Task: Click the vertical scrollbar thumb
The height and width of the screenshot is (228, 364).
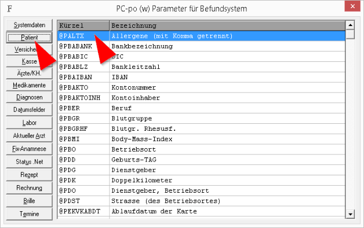Action: pyautogui.click(x=350, y=34)
